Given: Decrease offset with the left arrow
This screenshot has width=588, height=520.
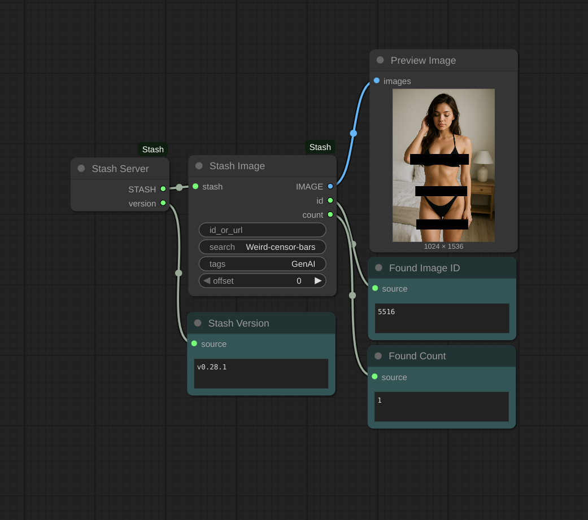Looking at the screenshot, I should [207, 281].
